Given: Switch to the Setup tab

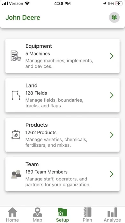Looking at the screenshot, I should 62,215.
